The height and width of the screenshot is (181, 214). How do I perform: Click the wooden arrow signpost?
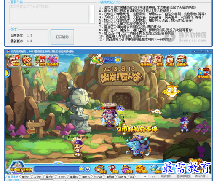pos(35,128)
